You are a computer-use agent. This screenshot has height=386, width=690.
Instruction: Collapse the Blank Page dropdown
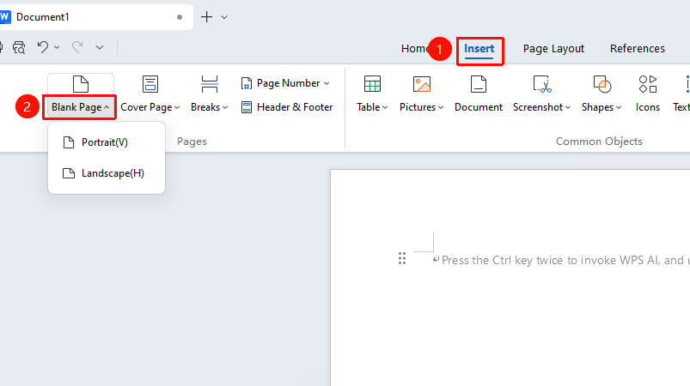coord(107,107)
